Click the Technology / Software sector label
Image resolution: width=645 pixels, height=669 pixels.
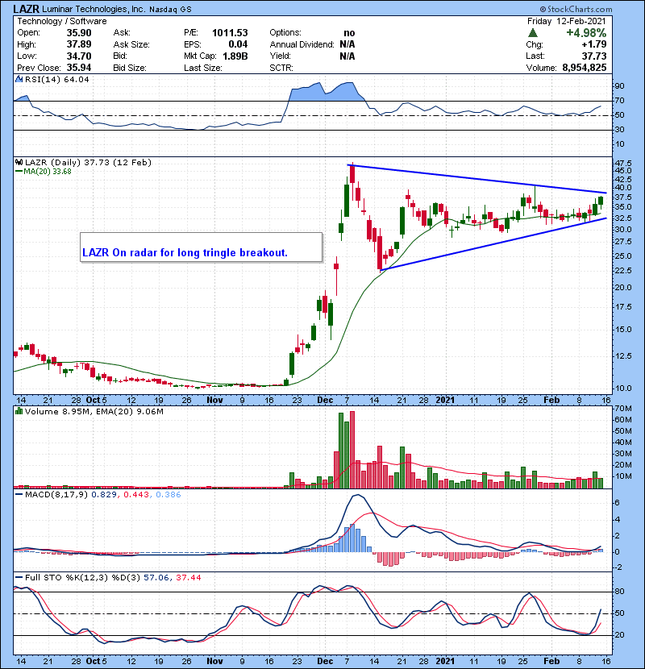[x=62, y=21]
